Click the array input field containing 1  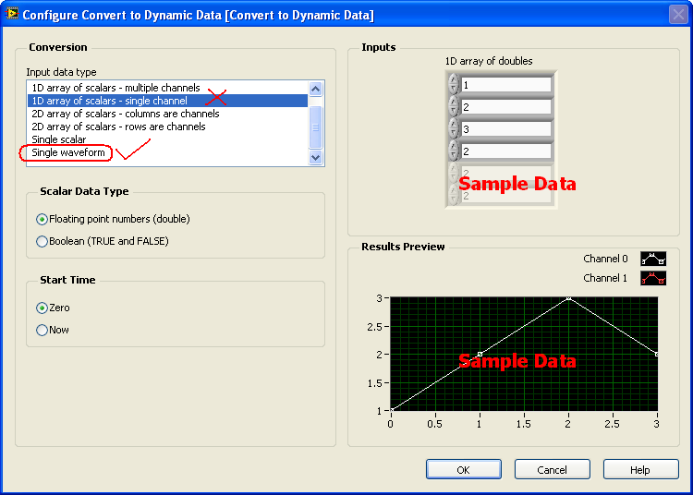click(506, 85)
